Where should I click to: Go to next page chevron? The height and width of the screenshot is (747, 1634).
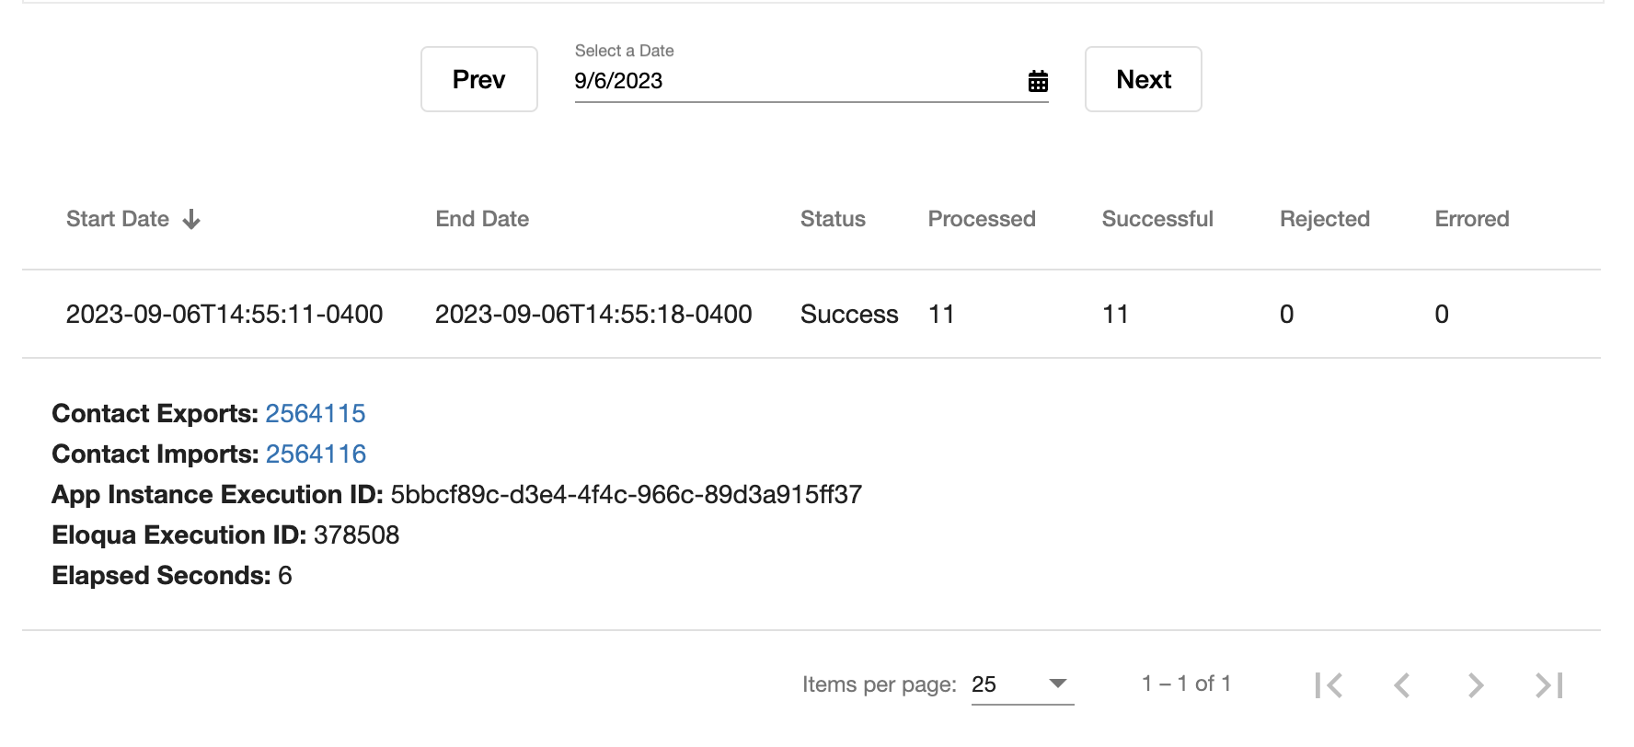(1476, 685)
